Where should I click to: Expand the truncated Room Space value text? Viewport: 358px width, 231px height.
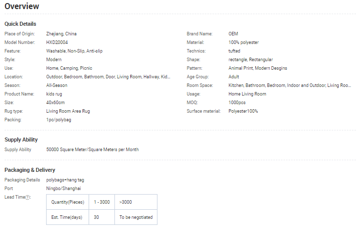coord(290,85)
